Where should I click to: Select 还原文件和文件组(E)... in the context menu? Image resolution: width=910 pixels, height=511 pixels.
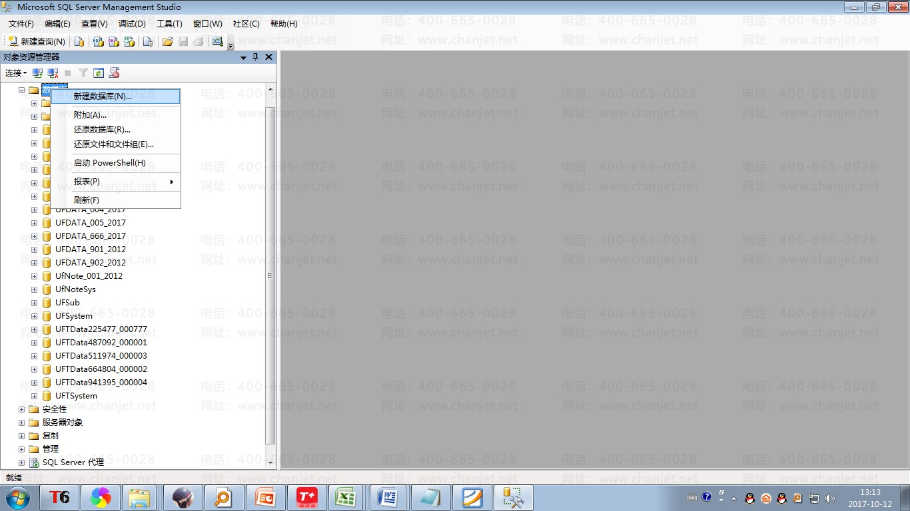tap(116, 144)
